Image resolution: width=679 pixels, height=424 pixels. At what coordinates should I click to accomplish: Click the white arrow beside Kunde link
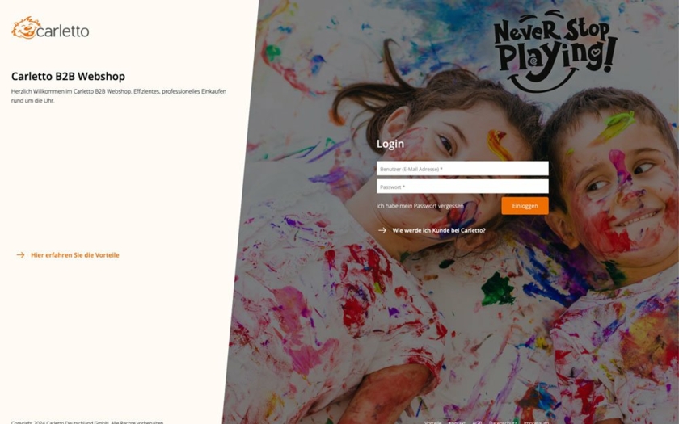382,230
